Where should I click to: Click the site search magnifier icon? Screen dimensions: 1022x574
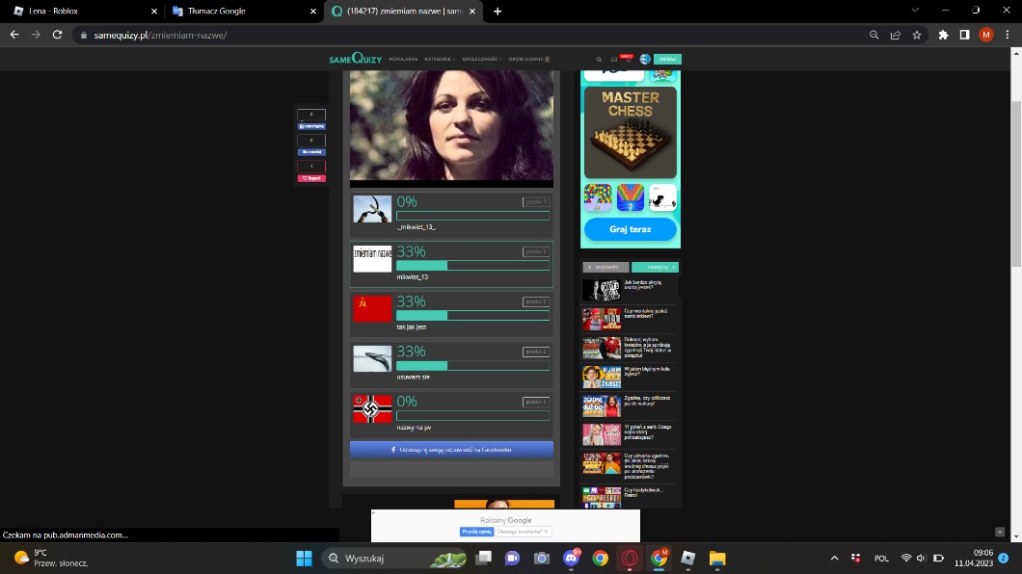click(599, 60)
